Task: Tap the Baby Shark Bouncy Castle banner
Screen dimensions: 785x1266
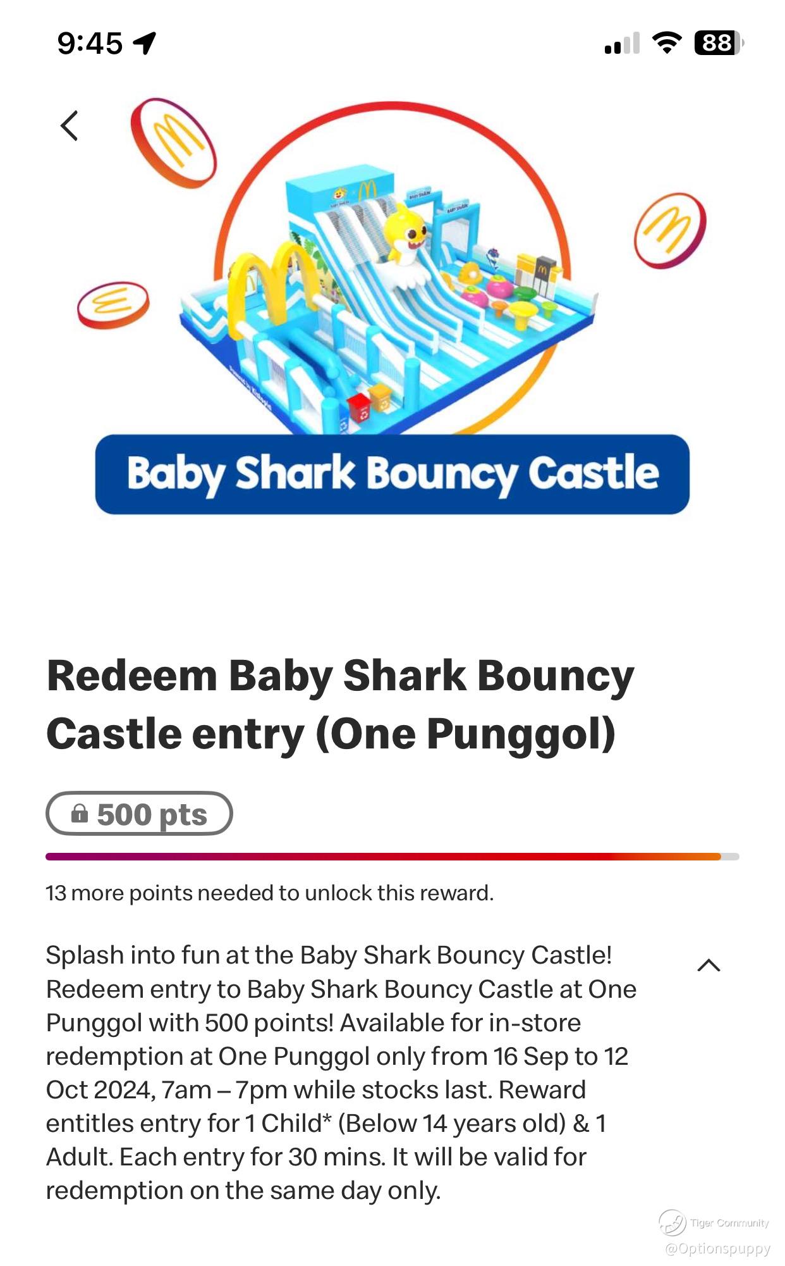Action: [392, 474]
